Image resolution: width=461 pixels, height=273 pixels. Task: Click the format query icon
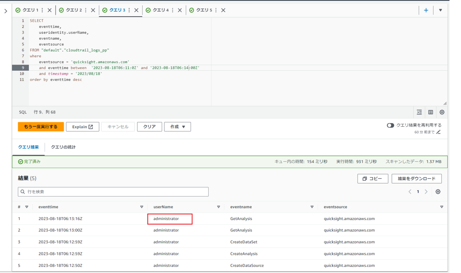pos(419,112)
